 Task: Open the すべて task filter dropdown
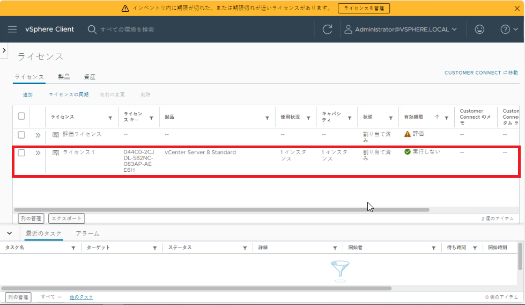tap(51, 297)
